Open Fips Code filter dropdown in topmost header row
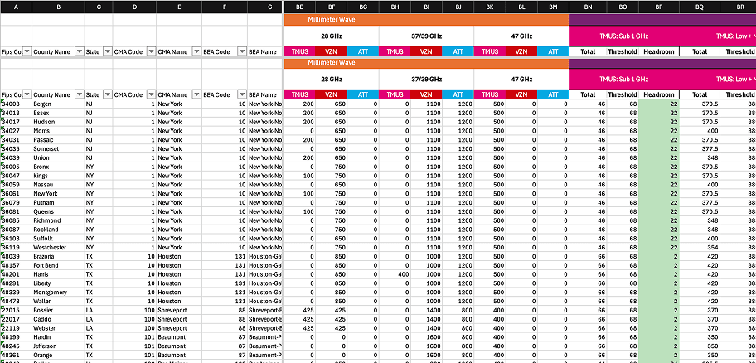This screenshot has height=363, width=756. (27, 51)
